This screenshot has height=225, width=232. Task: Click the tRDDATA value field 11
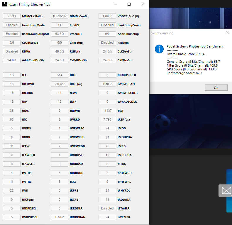point(107,199)
